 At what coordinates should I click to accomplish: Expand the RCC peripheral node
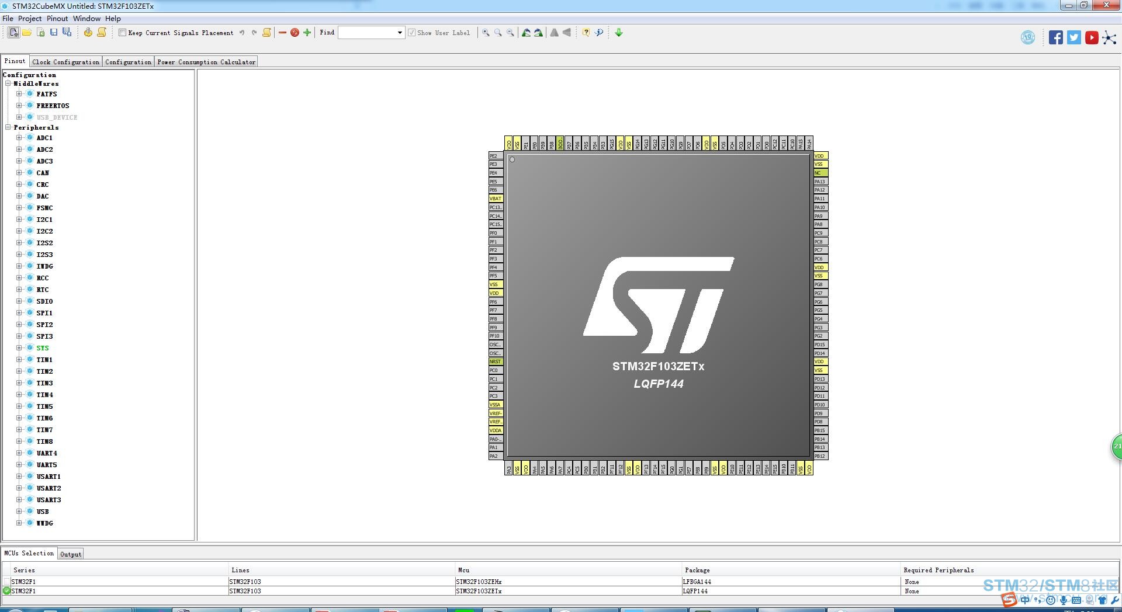19,278
